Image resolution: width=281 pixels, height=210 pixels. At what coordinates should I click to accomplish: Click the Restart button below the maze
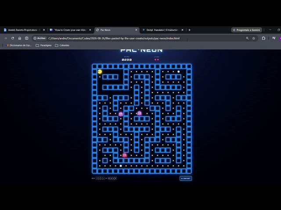186,178
